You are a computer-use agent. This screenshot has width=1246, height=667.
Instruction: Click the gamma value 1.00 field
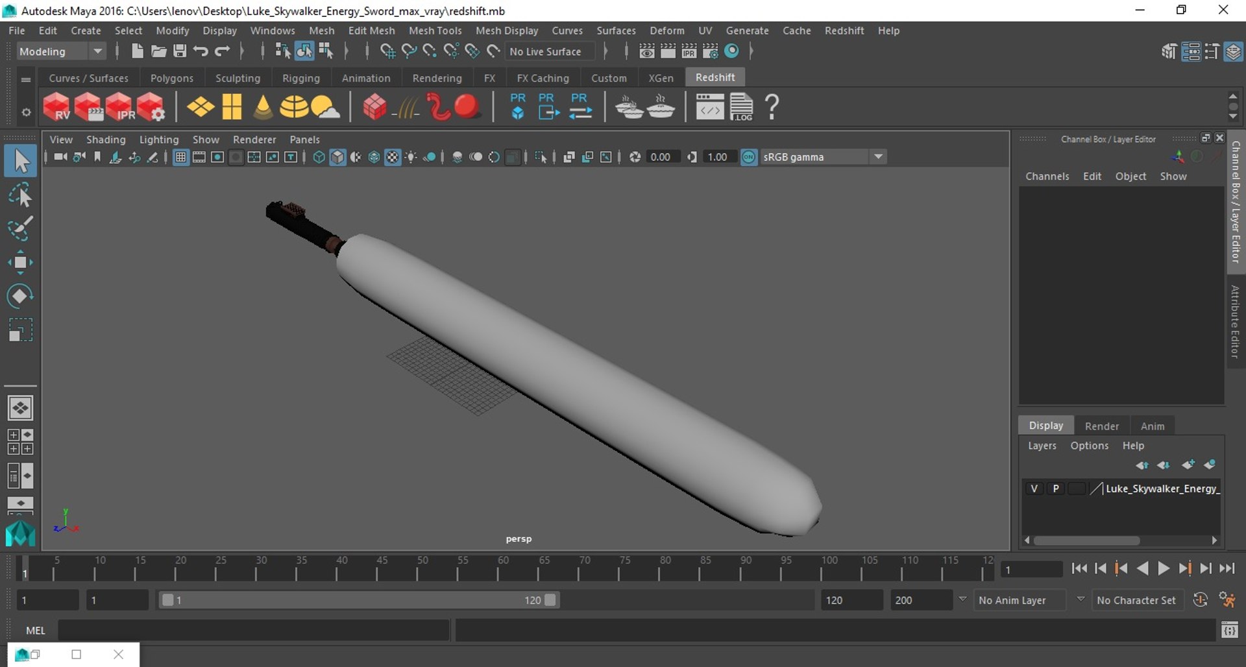click(718, 157)
